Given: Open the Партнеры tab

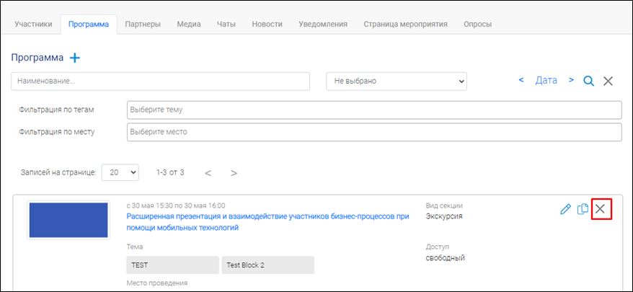Looking at the screenshot, I should pyautogui.click(x=142, y=24).
